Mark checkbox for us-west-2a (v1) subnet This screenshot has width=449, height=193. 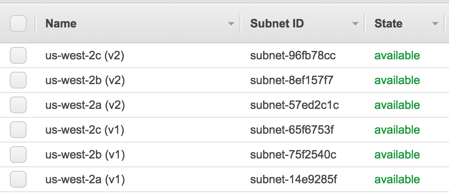click(18, 180)
